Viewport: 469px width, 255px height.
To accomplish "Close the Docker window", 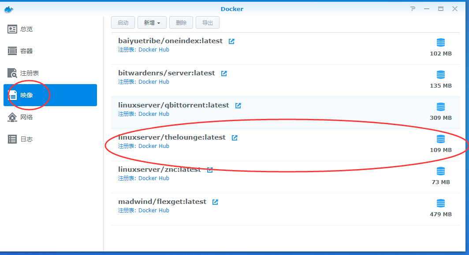I will tap(455, 9).
